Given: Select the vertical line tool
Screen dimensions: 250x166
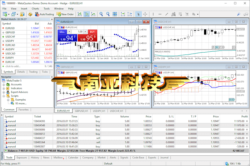Looking at the screenshot, I should 153,14.
